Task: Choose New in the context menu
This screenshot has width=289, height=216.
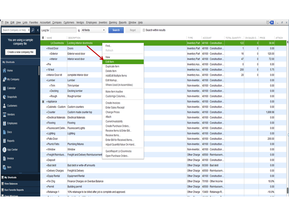Action: click(123, 57)
